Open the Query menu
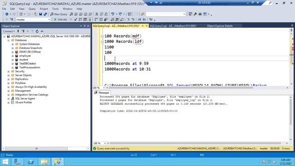The image size is (295, 166). click(x=32, y=9)
